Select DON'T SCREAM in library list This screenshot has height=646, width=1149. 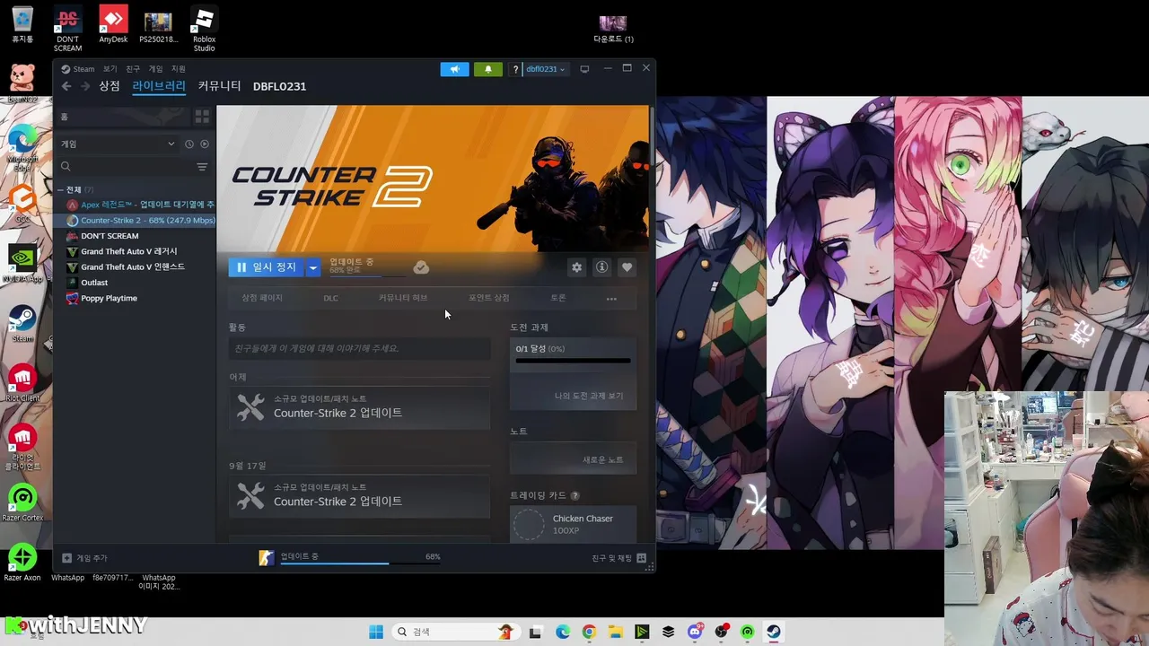(136, 236)
